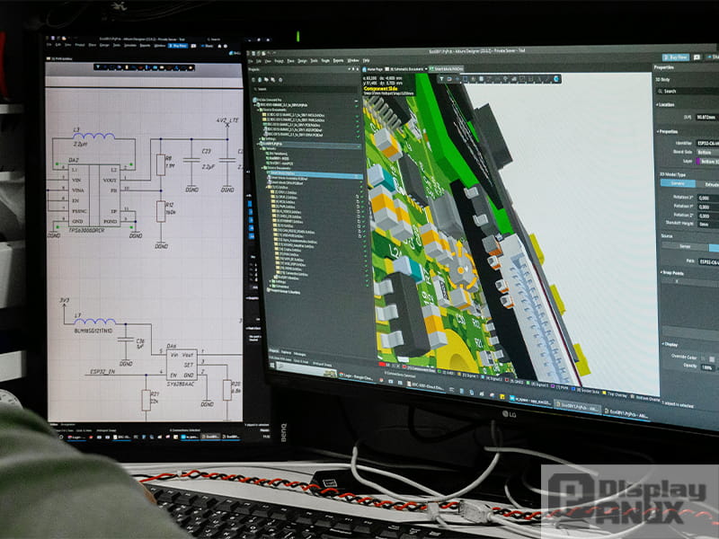Toggle the Override Color checkbox
719x539 pixels.
point(703,358)
